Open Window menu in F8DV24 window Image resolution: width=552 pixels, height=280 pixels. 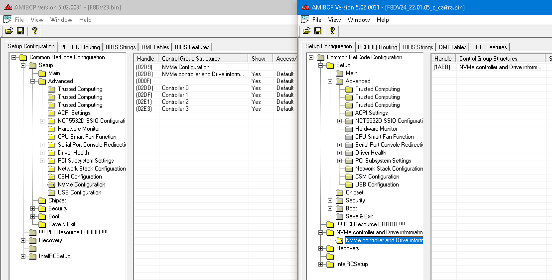(359, 20)
